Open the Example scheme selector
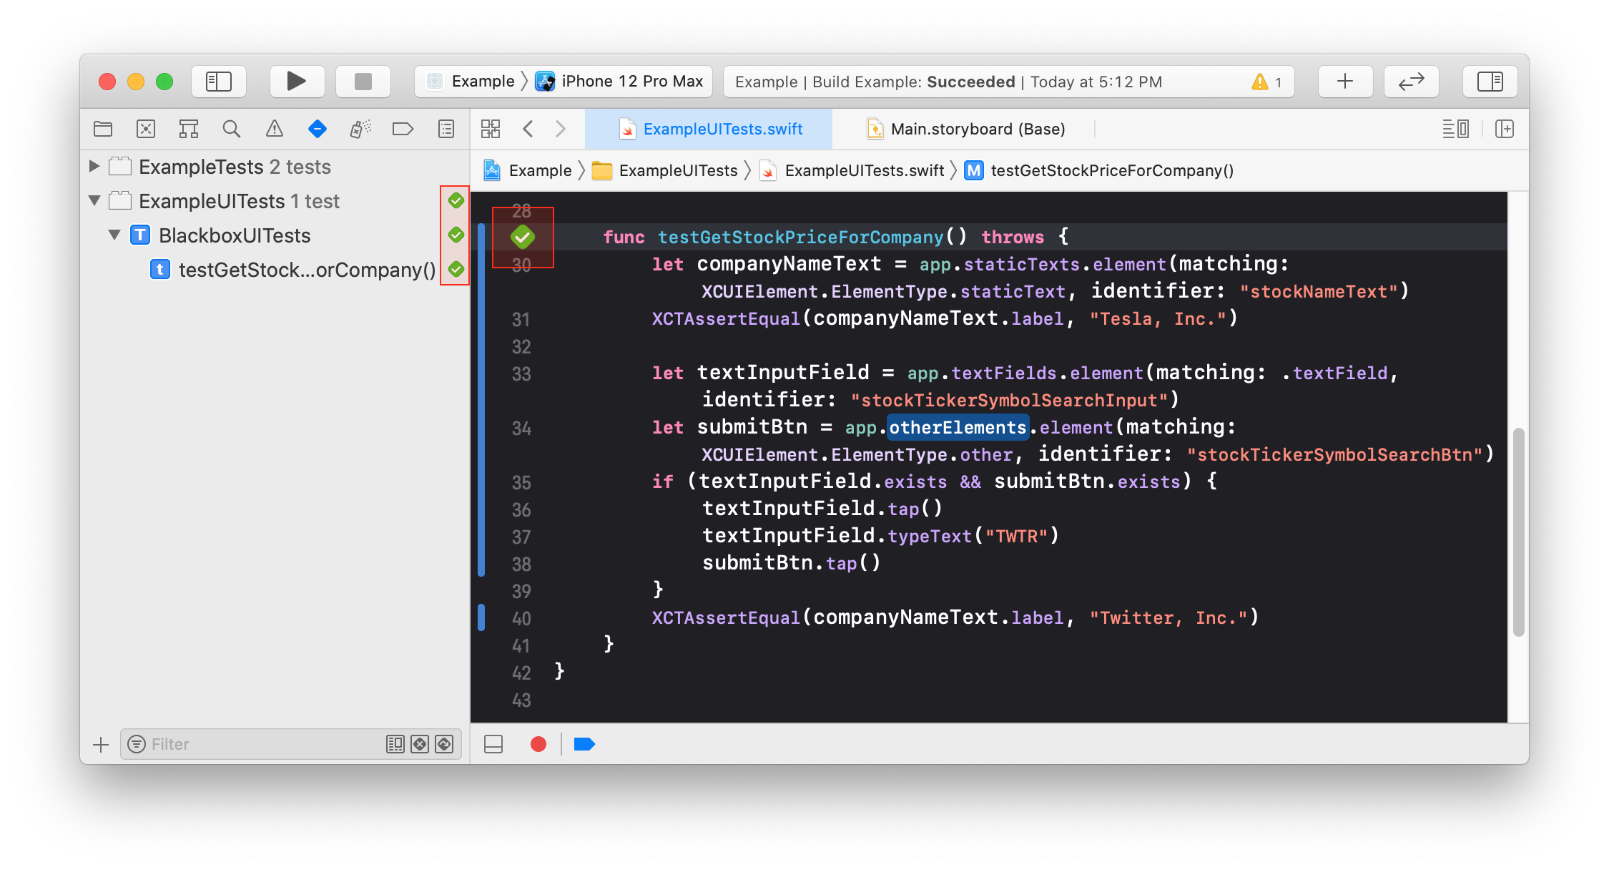 click(x=471, y=82)
